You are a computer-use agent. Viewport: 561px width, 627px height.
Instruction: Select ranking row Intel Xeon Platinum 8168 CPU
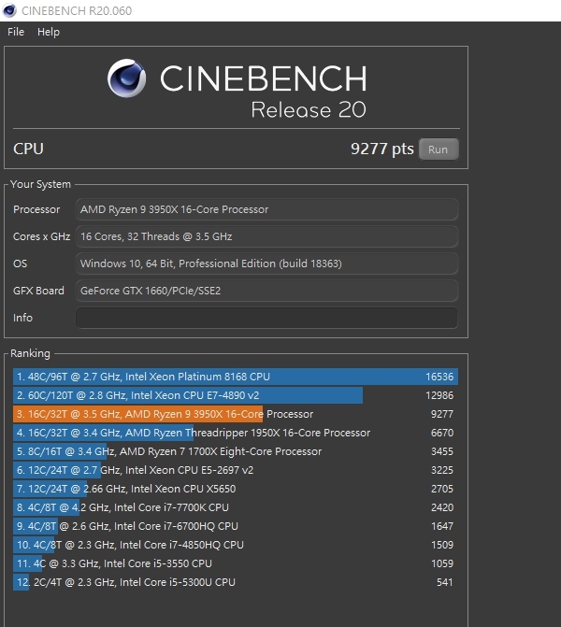coord(236,377)
